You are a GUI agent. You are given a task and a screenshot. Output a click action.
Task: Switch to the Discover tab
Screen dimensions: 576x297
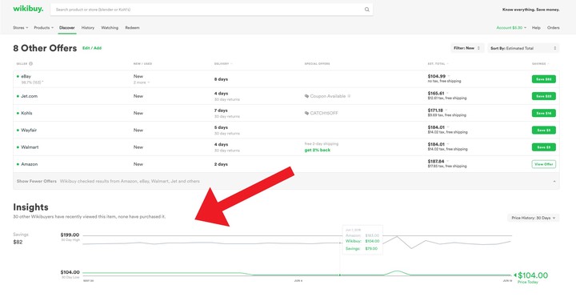coord(67,27)
